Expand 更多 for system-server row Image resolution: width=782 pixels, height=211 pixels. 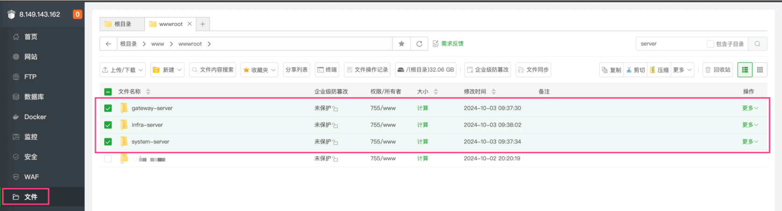pos(750,141)
